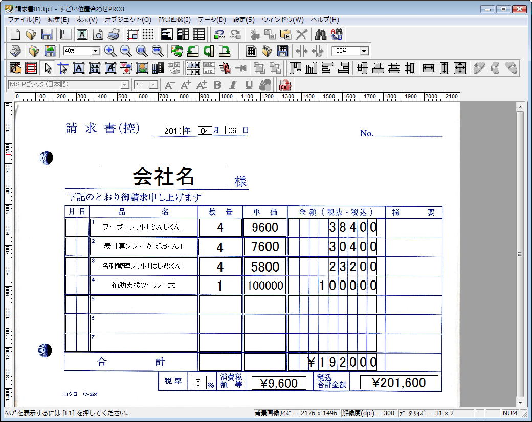The image size is (532, 422).
Task: Click the PDF export icon
Action: (x=285, y=85)
